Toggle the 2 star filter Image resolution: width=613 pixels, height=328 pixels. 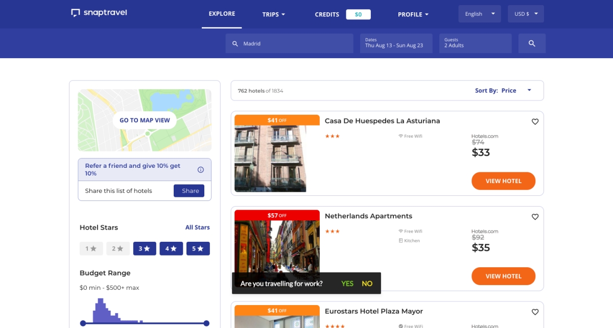coord(117,248)
